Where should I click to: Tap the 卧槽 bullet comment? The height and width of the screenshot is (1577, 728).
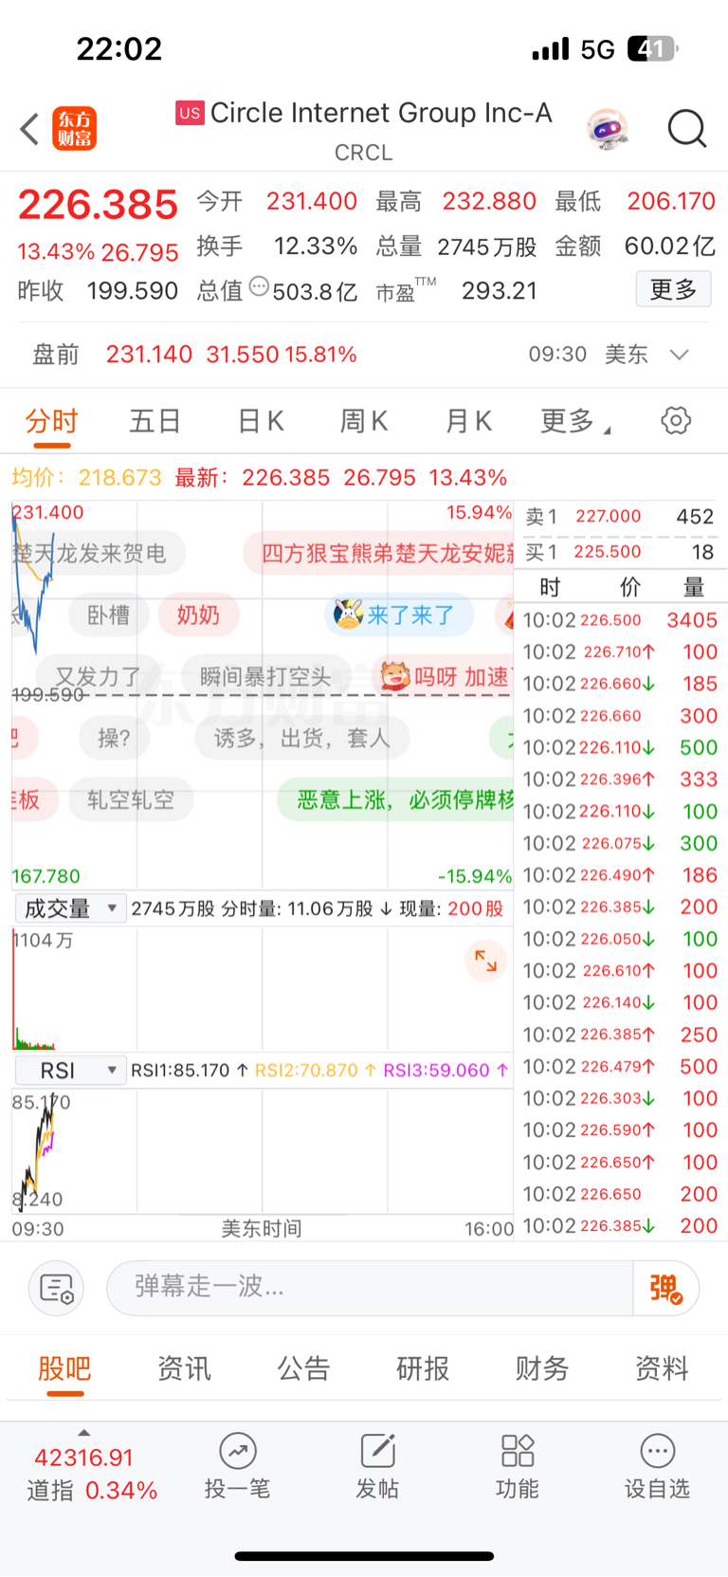click(x=108, y=615)
